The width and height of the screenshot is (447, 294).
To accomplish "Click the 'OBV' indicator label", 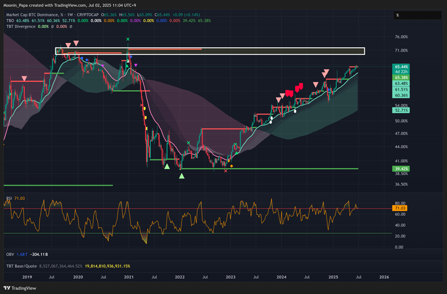I will (10, 254).
